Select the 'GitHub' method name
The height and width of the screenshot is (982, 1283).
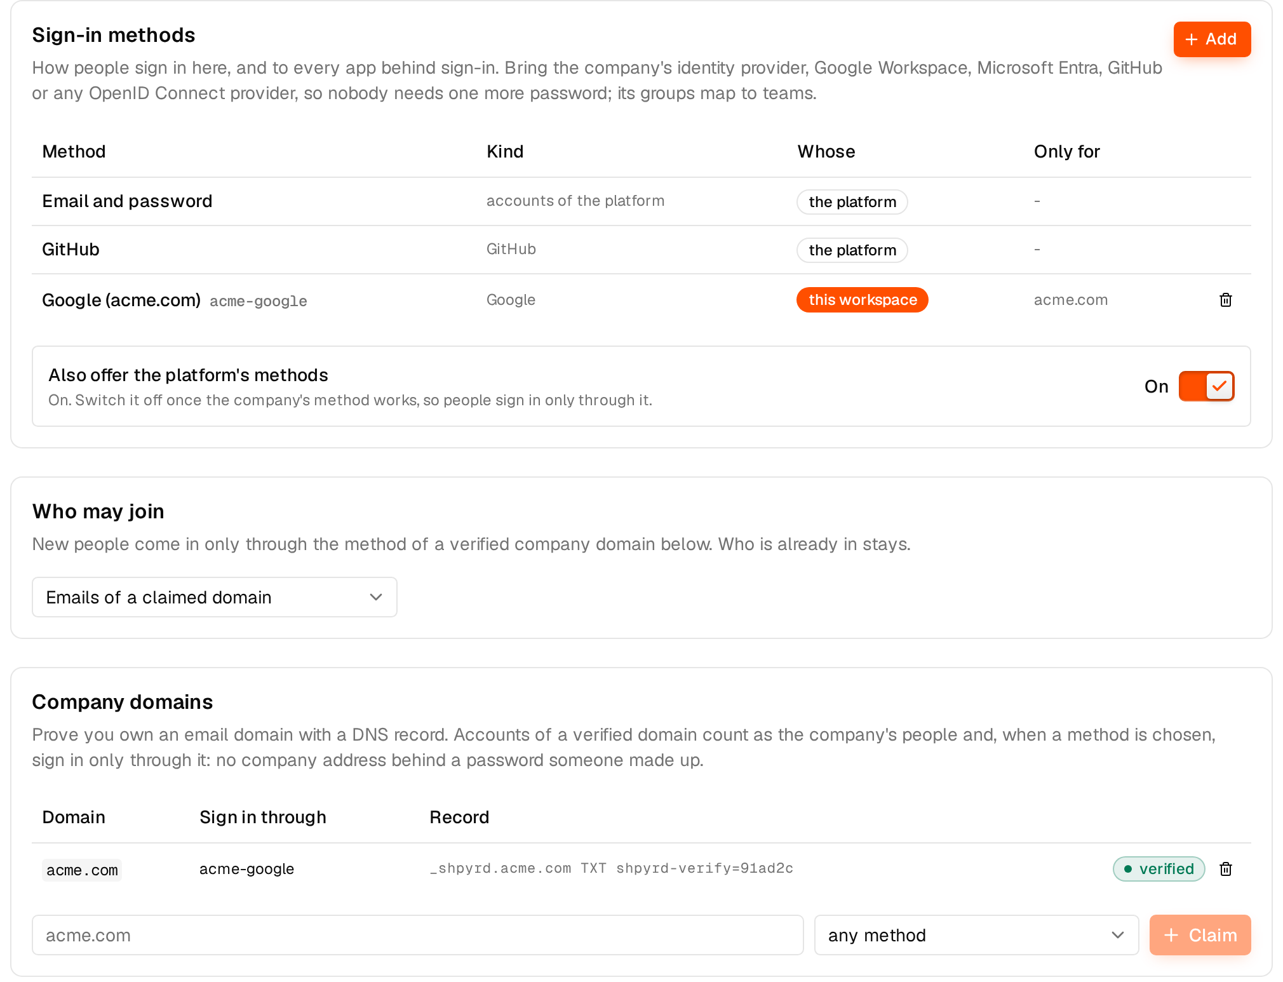[x=71, y=250]
